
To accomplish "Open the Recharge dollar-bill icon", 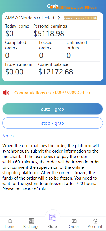I will coord(31,221).
